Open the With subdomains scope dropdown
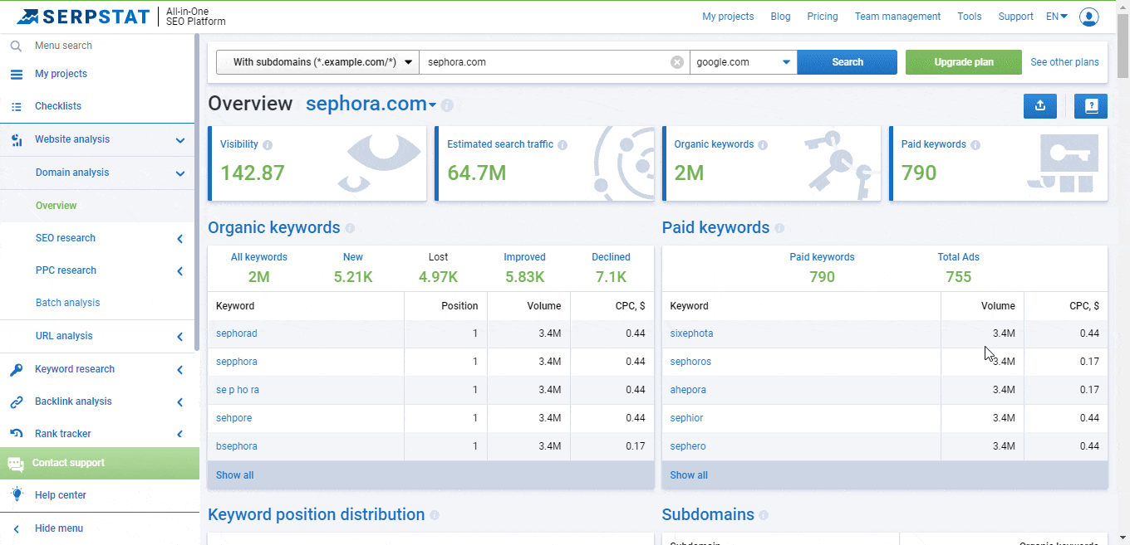The height and width of the screenshot is (545, 1130). (317, 62)
